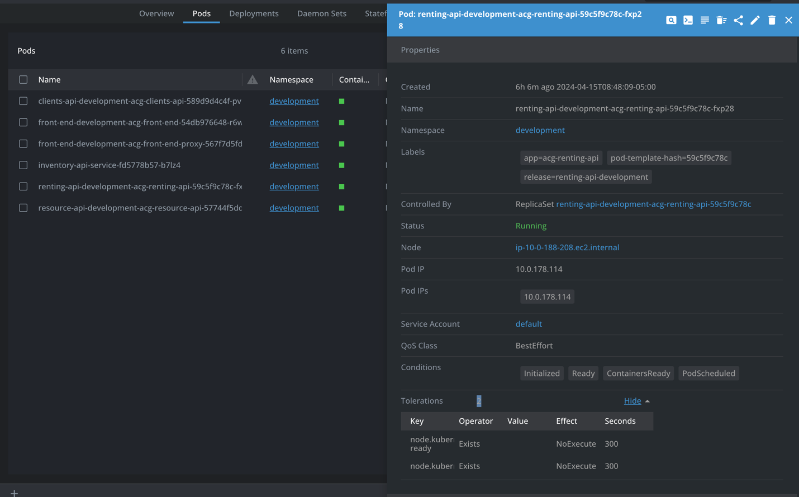Close the pod details panel
799x497 pixels.
pos(788,20)
